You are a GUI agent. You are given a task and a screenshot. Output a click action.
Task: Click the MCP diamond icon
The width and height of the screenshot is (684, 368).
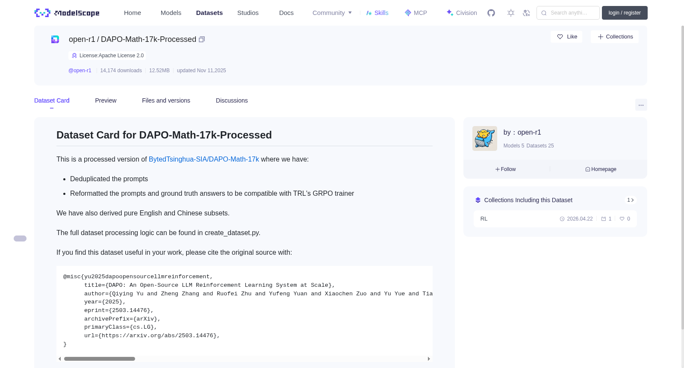(408, 13)
